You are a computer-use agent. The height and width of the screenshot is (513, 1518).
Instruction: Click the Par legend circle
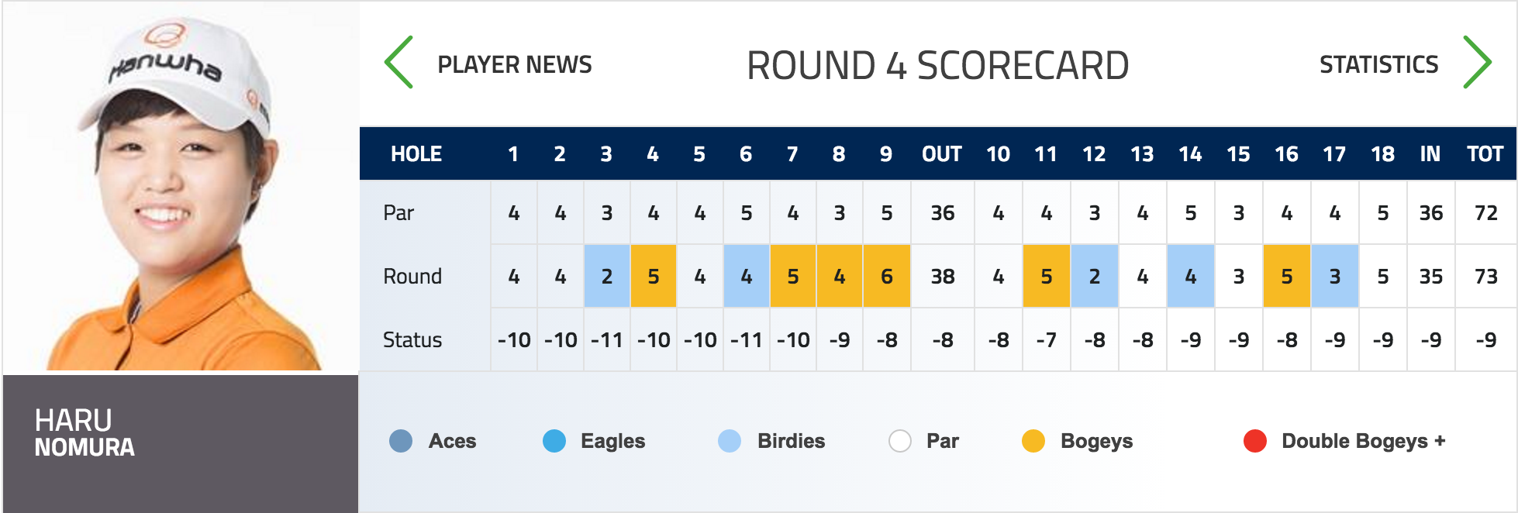pyautogui.click(x=900, y=441)
